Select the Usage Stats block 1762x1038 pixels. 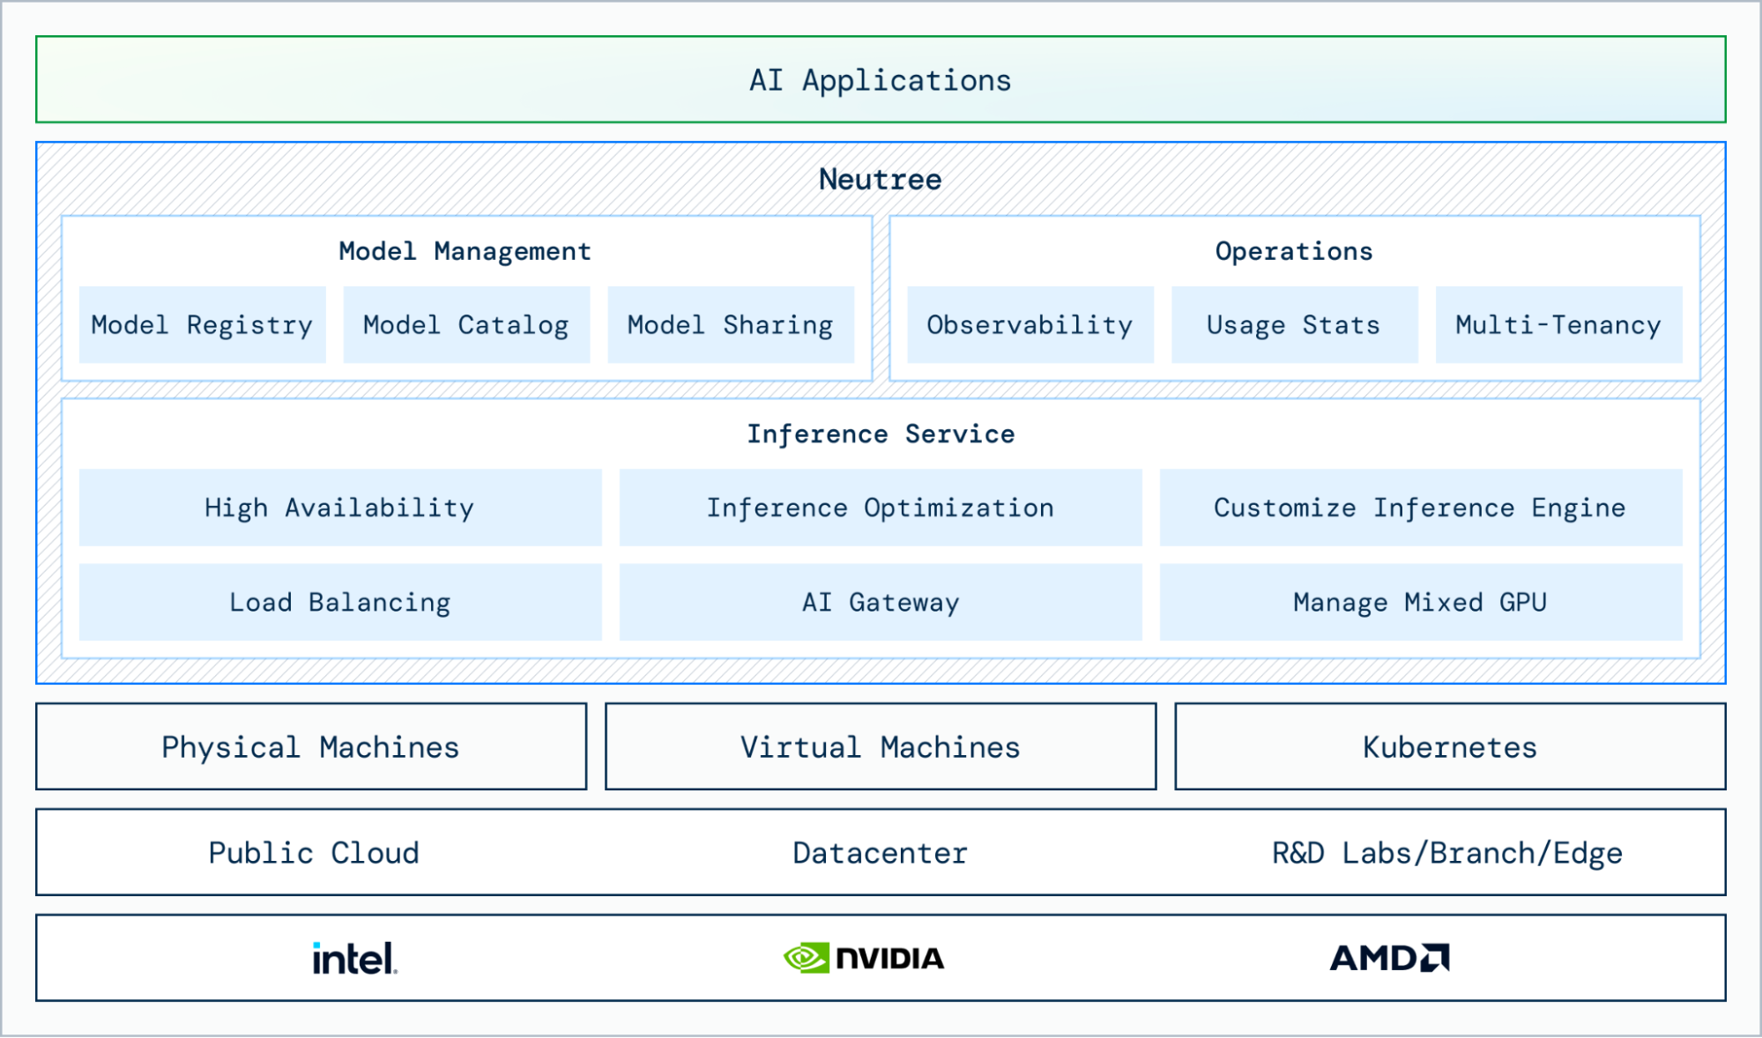pyautogui.click(x=1293, y=325)
